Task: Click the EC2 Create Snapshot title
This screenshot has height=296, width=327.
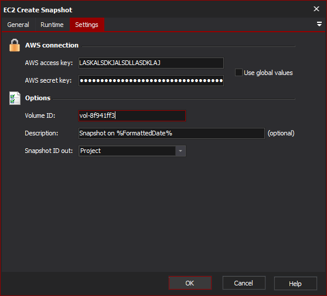Action: [x=38, y=10]
